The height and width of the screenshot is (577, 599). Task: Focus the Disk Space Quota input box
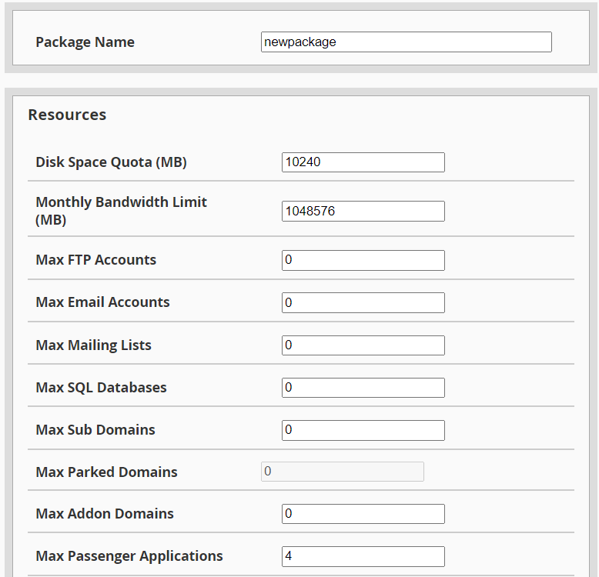[x=363, y=162]
